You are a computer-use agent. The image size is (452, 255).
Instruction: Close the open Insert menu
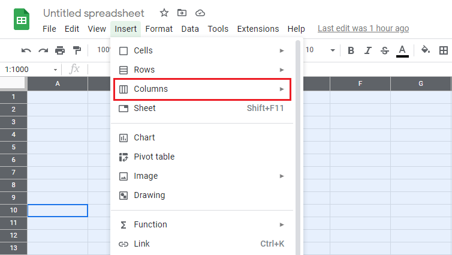pyautogui.click(x=126, y=29)
